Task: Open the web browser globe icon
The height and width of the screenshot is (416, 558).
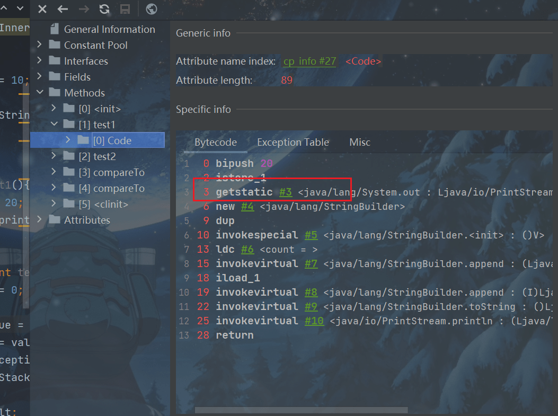Action: tap(151, 9)
